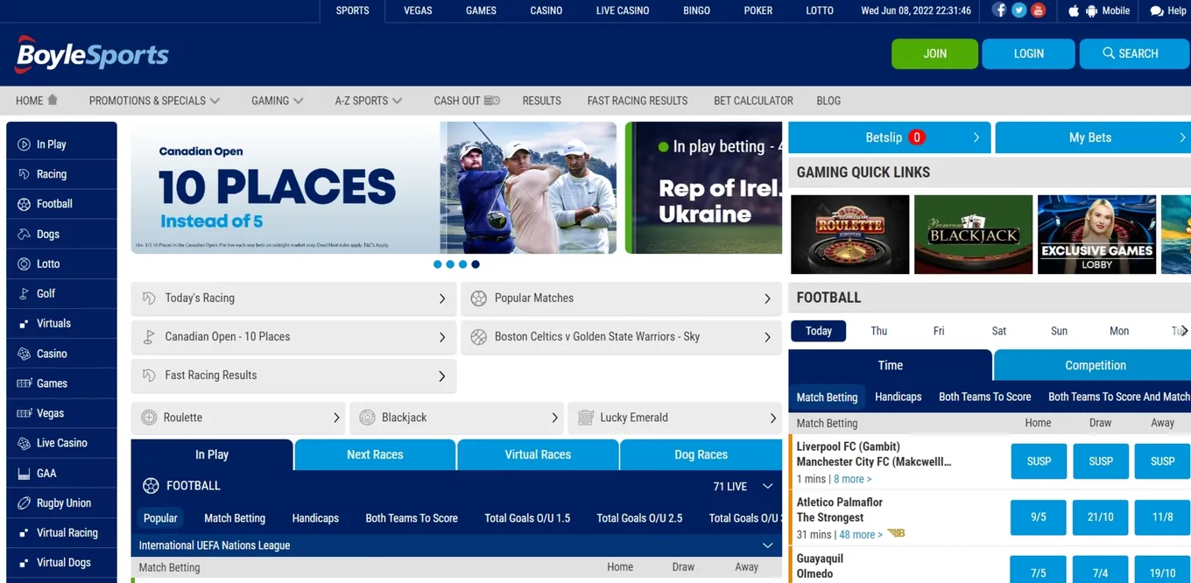Click the Cash Out toggle icon

click(491, 101)
